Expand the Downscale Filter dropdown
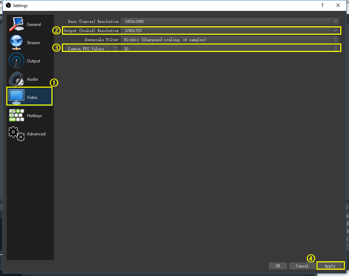 tap(335, 40)
